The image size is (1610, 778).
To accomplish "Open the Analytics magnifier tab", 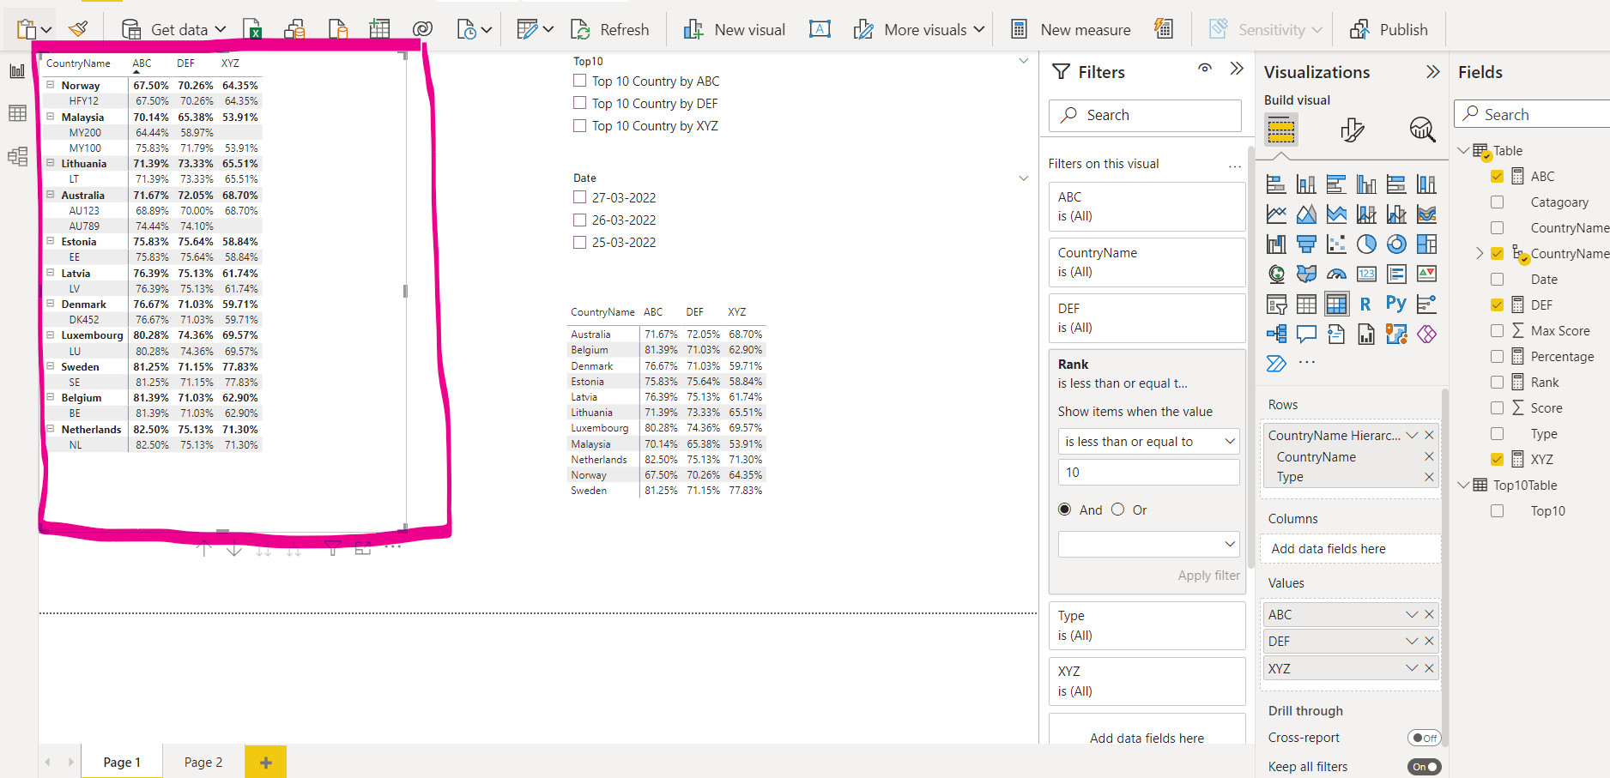I will (1422, 130).
